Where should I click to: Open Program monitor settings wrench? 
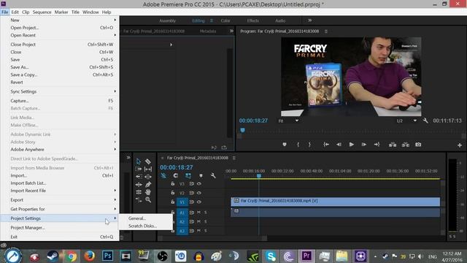coord(425,121)
